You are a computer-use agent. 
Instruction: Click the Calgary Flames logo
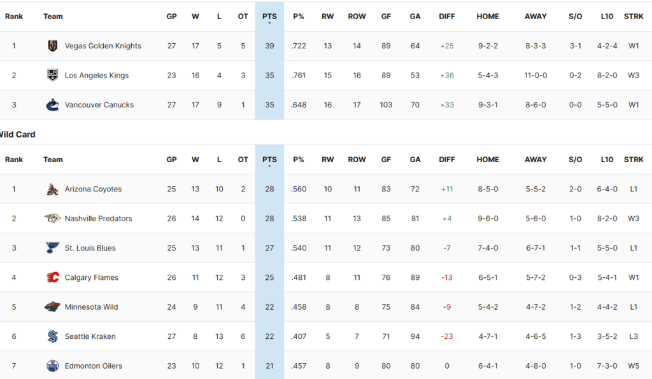tap(52, 277)
